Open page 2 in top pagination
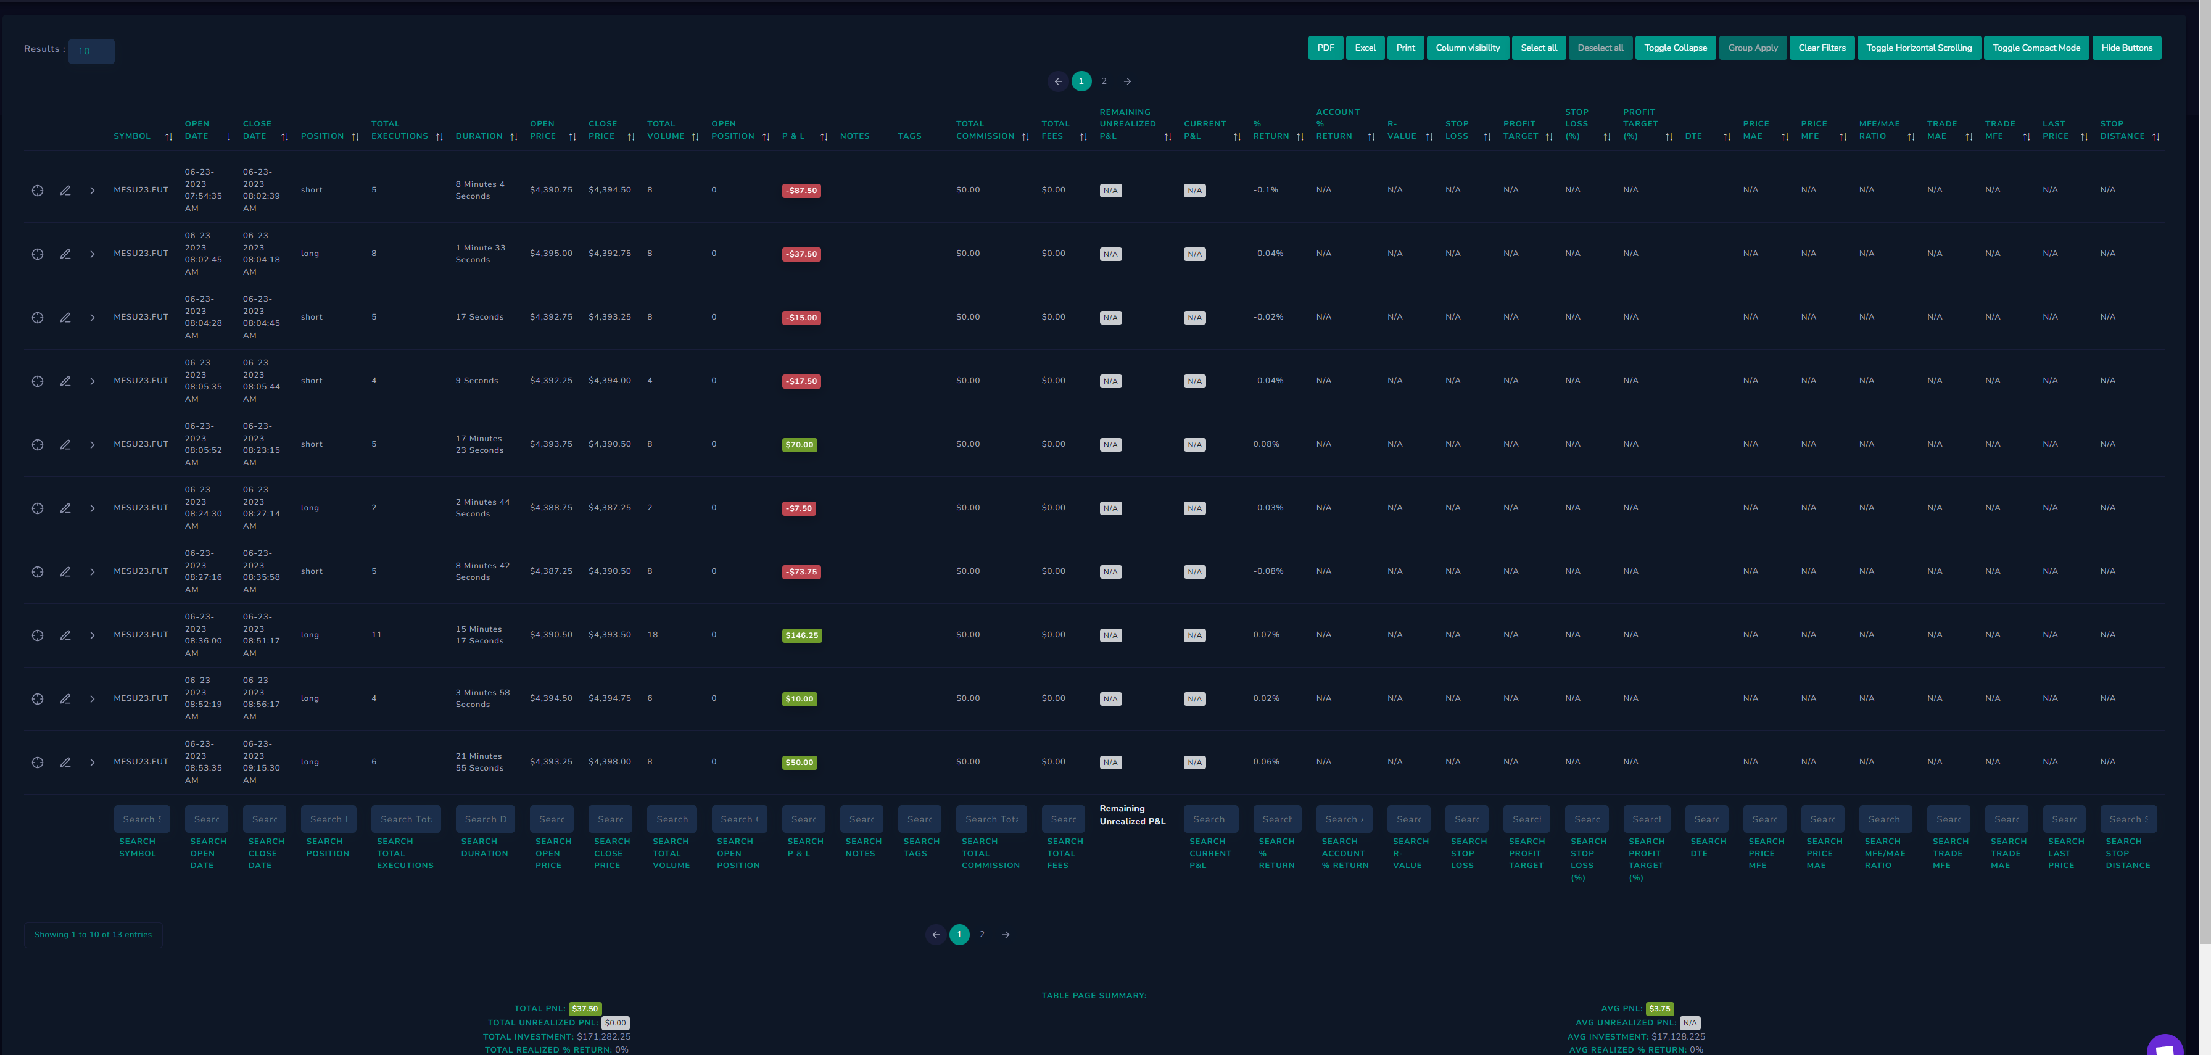This screenshot has width=2211, height=1055. (1104, 81)
